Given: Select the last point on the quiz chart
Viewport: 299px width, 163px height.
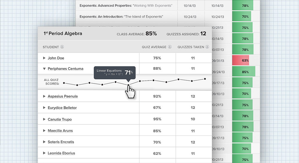Looking at the screenshot, I should [205, 79].
